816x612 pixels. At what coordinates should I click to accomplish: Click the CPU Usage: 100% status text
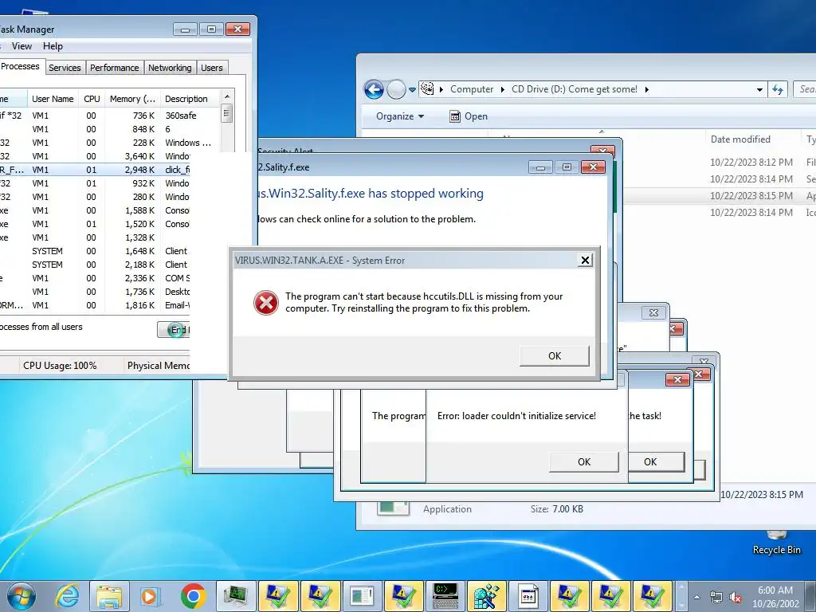tap(60, 365)
